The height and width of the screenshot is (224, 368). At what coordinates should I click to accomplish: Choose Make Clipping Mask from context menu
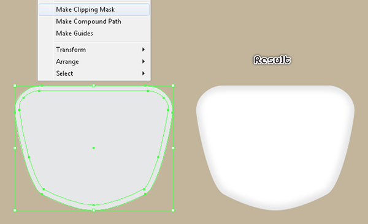point(94,10)
